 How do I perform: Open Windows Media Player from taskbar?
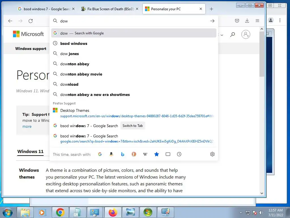click(42, 212)
